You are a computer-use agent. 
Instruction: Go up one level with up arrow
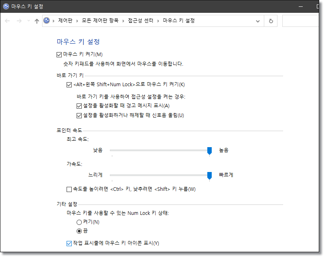pyautogui.click(x=37, y=21)
